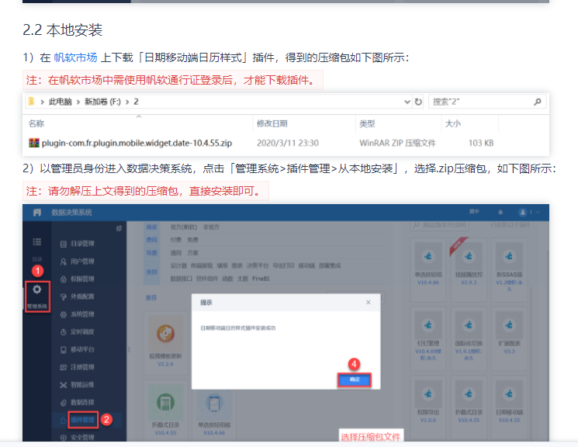Open 智能运维 in the sidebar
578x447 pixels.
(x=82, y=385)
